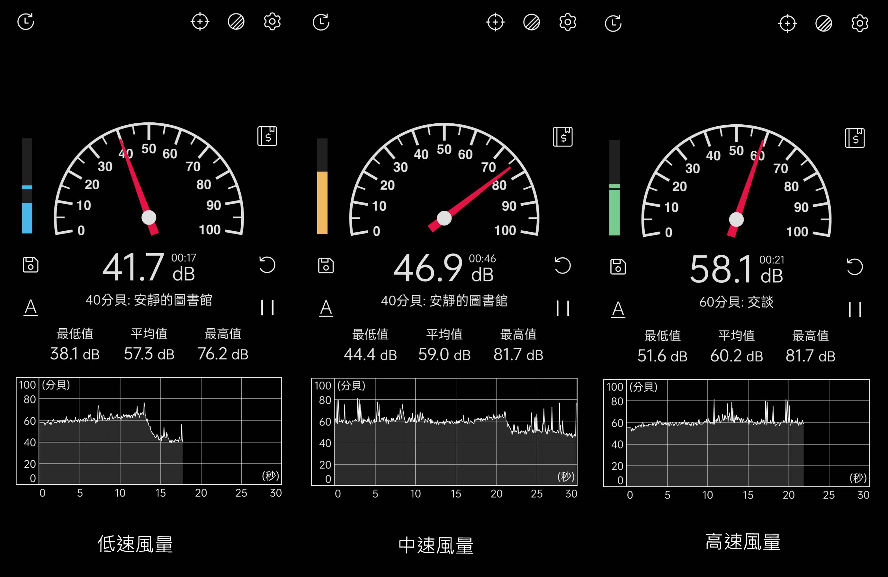Reset the 58.1 dB measurement
The width and height of the screenshot is (888, 577).
855,267
